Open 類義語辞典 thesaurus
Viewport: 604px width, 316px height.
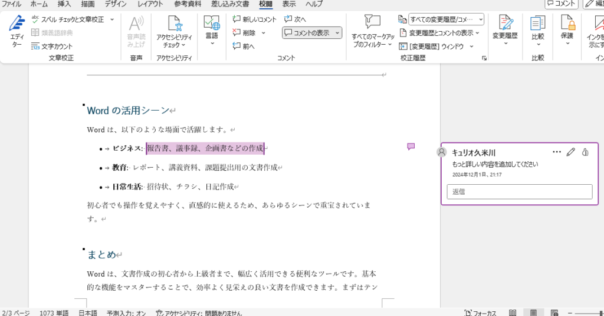coord(52,33)
